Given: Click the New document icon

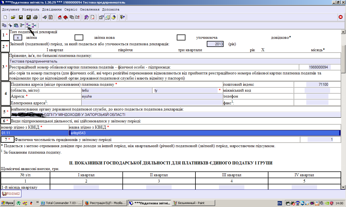Looking at the screenshot, I should [x=5, y=17].
